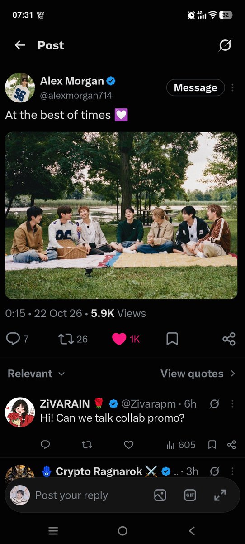The width and height of the screenshot is (245, 544).
Task: Reply to ZiVARAIN's comment using the bubble icon
Action: [x=45, y=445]
